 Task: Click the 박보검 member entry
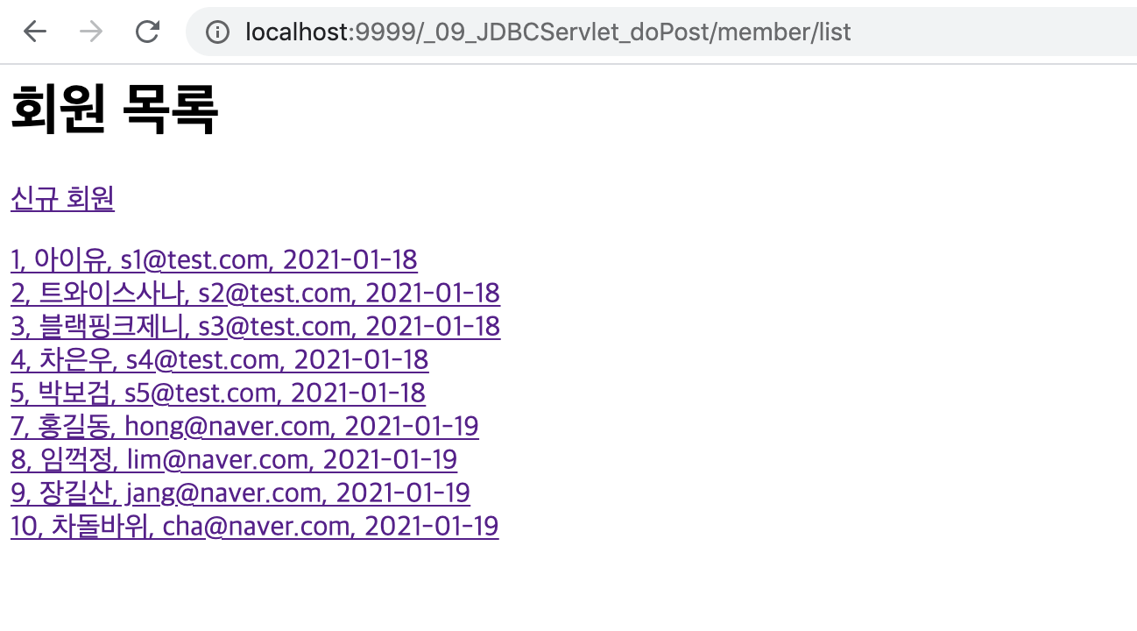216,393
